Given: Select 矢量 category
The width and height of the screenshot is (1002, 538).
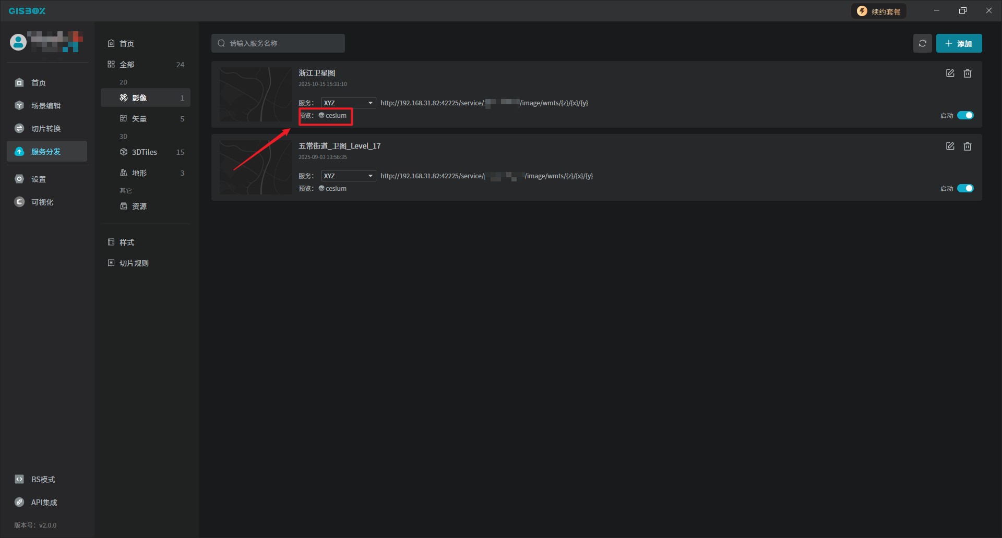Looking at the screenshot, I should click(139, 119).
